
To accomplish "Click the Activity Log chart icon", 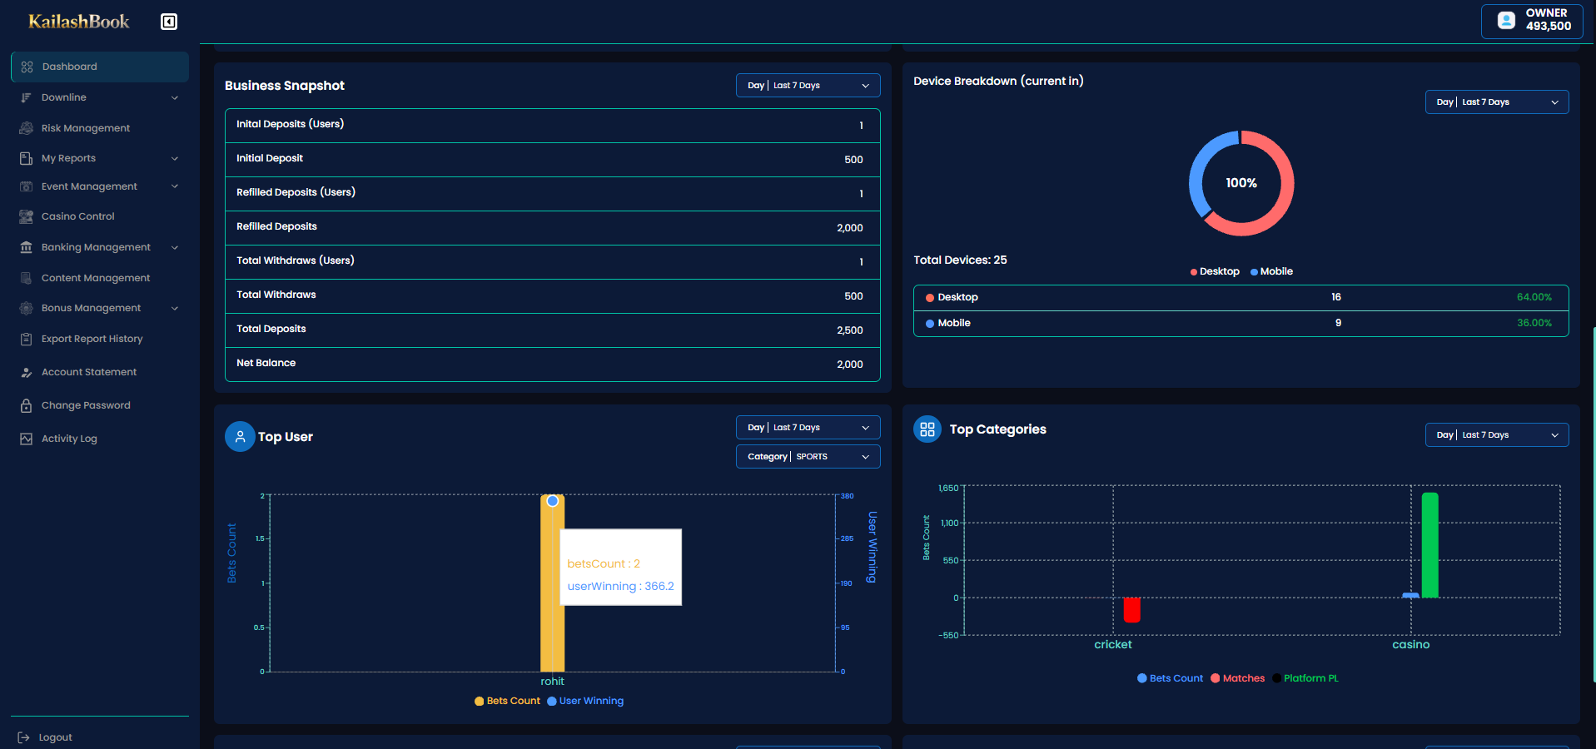I will coord(26,439).
